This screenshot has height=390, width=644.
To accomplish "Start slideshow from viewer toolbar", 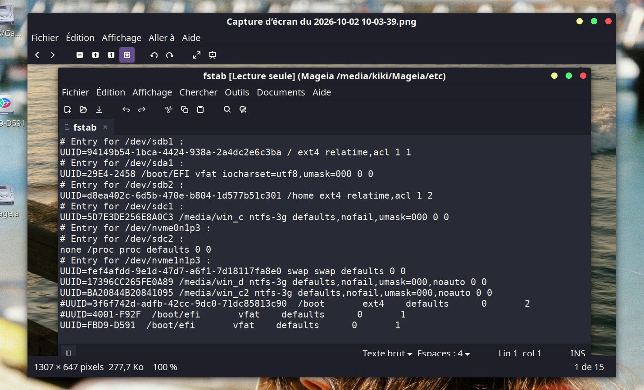I will (x=213, y=55).
